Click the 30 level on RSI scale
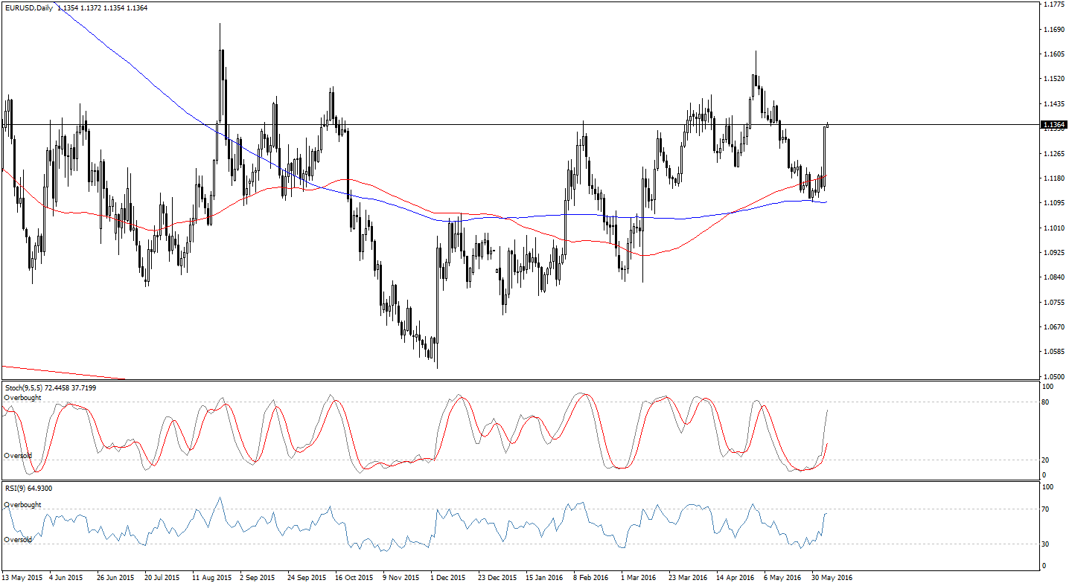The height and width of the screenshot is (586, 1069). [1045, 544]
